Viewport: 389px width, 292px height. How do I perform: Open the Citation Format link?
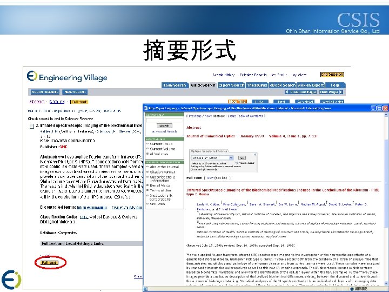click(162, 172)
